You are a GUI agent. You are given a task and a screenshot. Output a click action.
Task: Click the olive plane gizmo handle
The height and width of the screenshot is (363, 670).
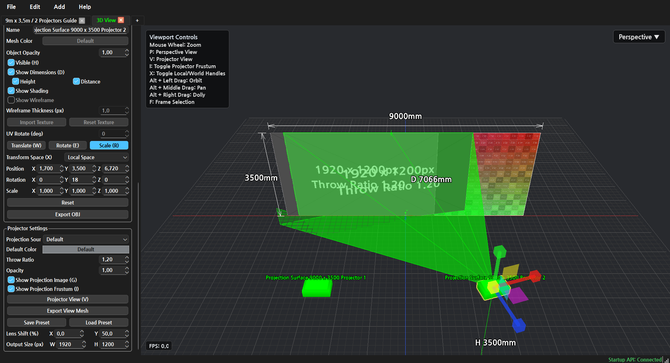(510, 272)
